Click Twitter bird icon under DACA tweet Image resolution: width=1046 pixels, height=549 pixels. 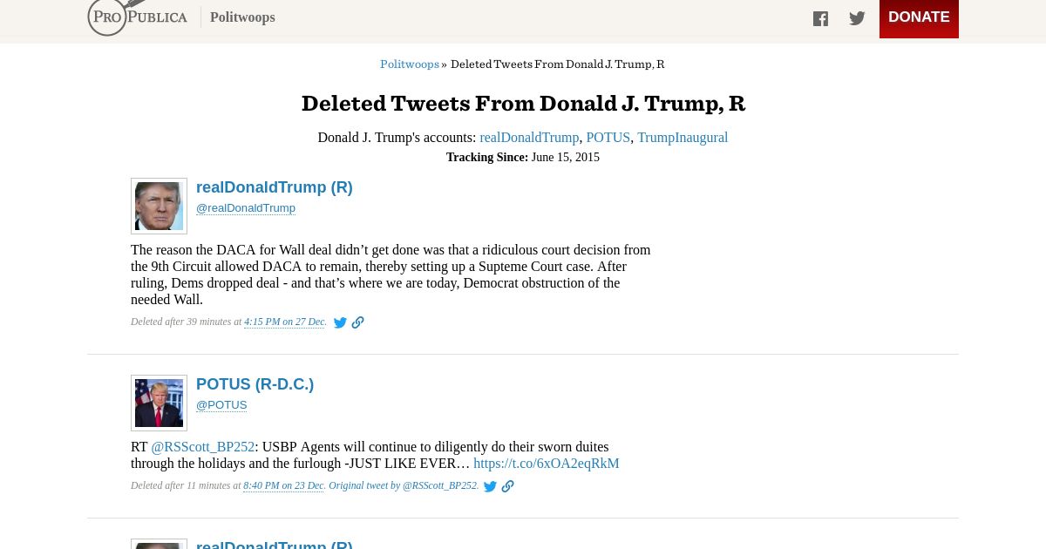tap(340, 322)
